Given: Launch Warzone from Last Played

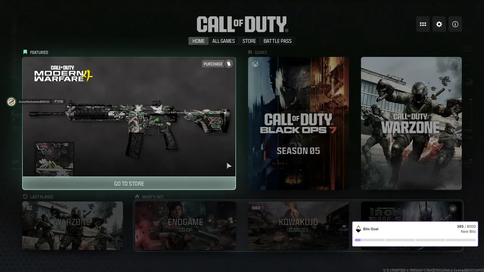Looking at the screenshot, I should (x=73, y=226).
